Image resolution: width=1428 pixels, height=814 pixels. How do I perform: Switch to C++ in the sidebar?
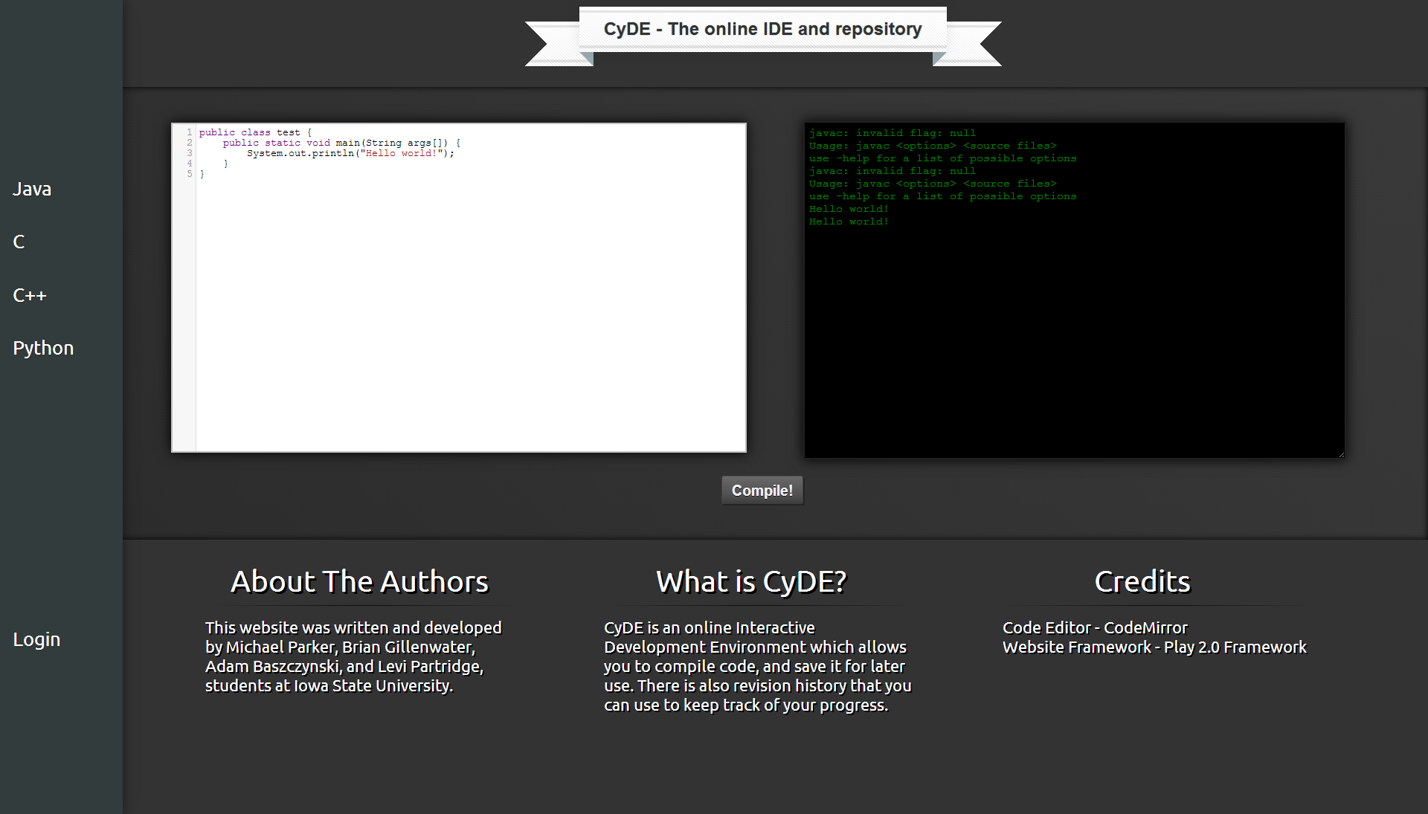click(30, 295)
